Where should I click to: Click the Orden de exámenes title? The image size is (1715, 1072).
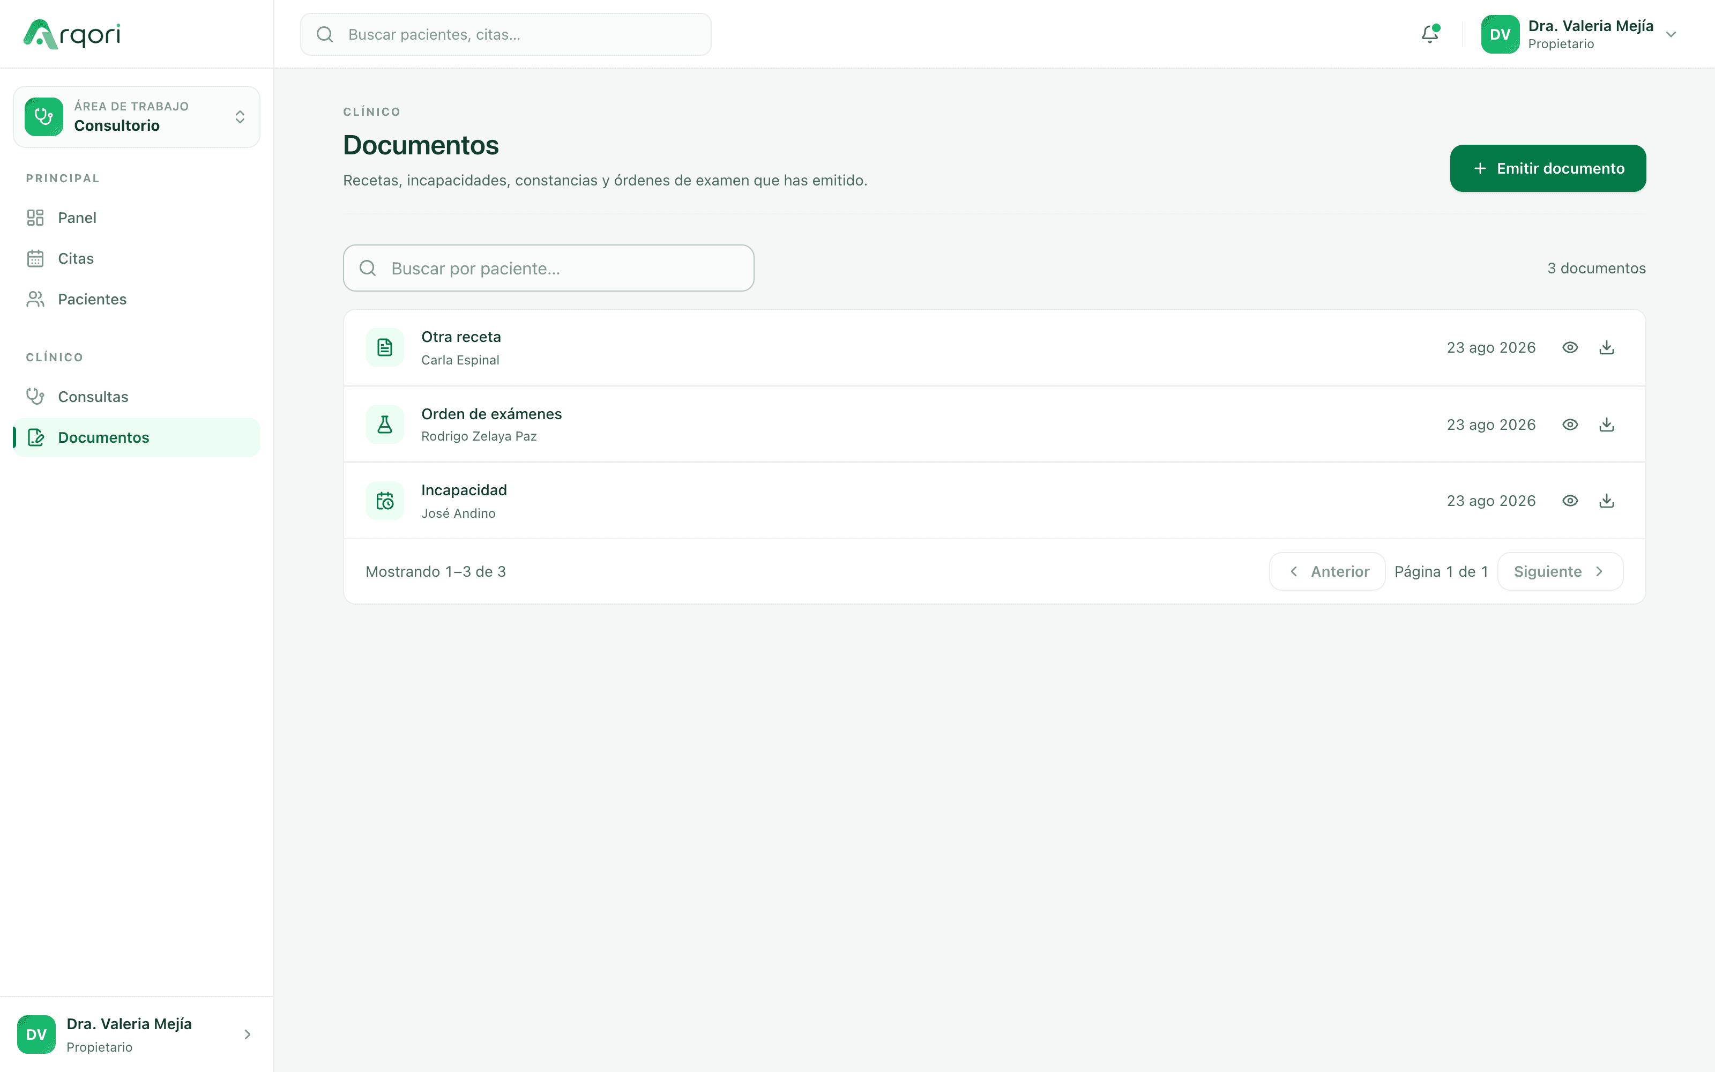[491, 414]
